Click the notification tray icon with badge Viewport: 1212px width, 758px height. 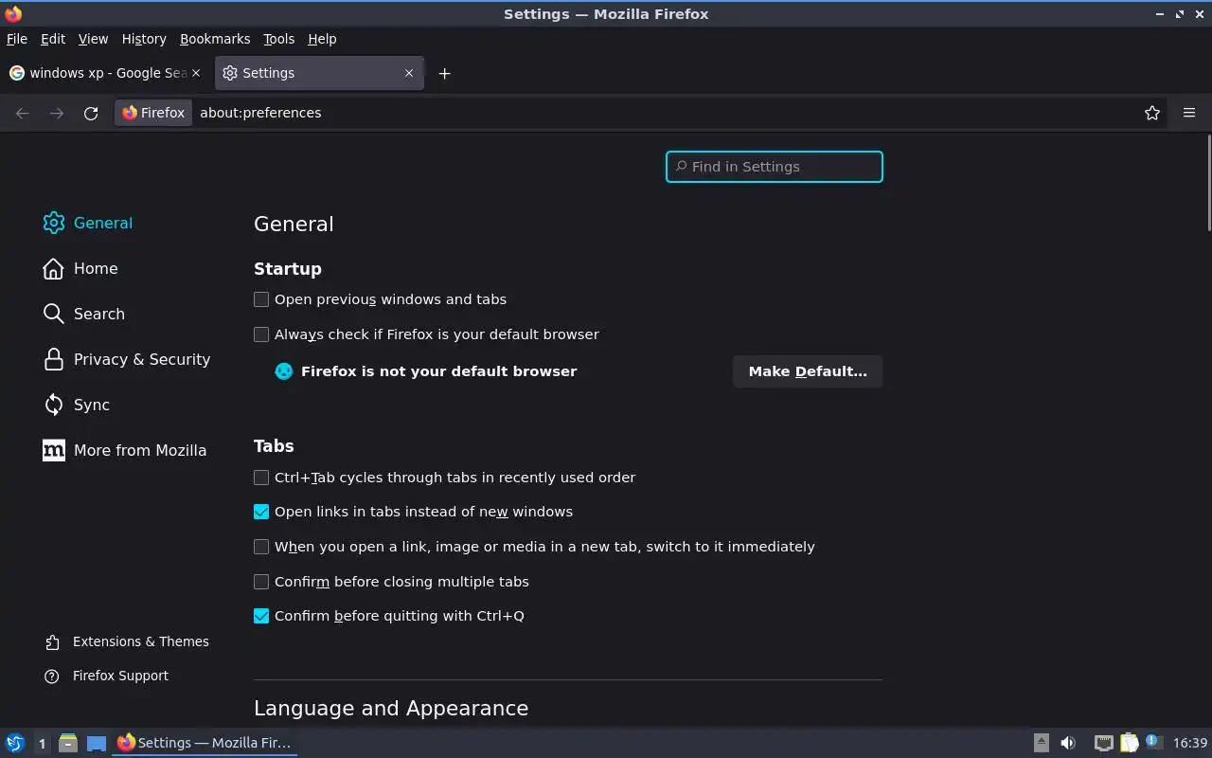[1153, 742]
